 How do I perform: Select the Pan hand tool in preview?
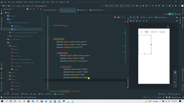click(x=175, y=72)
